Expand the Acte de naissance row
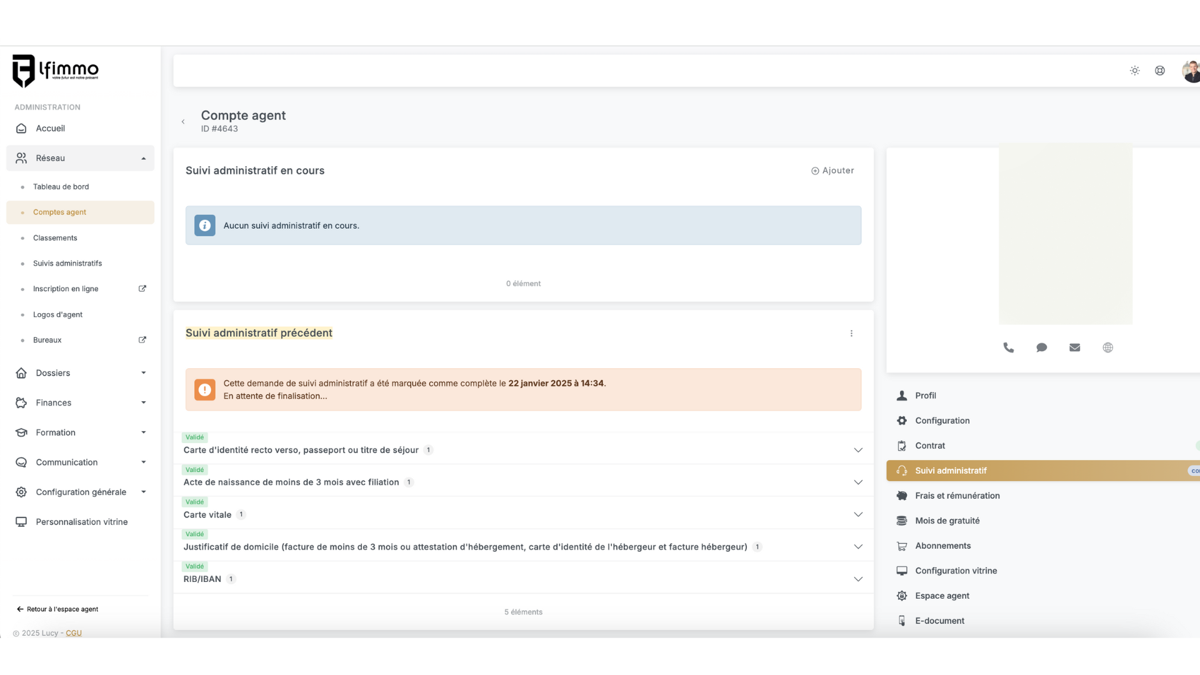The image size is (1200, 675). pos(857,482)
